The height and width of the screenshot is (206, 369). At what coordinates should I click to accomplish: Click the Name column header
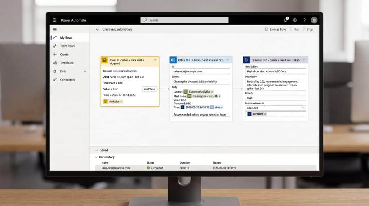pyautogui.click(x=105, y=163)
